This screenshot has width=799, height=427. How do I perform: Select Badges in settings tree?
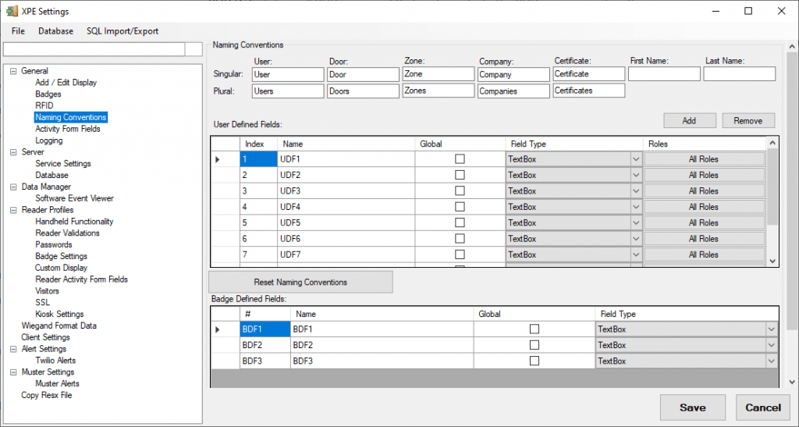point(48,94)
